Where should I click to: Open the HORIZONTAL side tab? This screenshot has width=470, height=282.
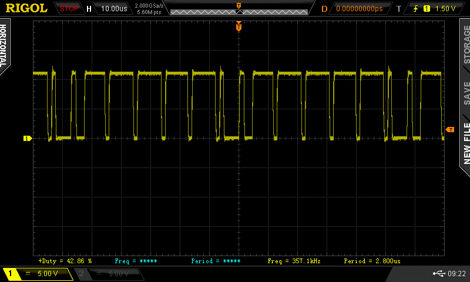[x=5, y=46]
